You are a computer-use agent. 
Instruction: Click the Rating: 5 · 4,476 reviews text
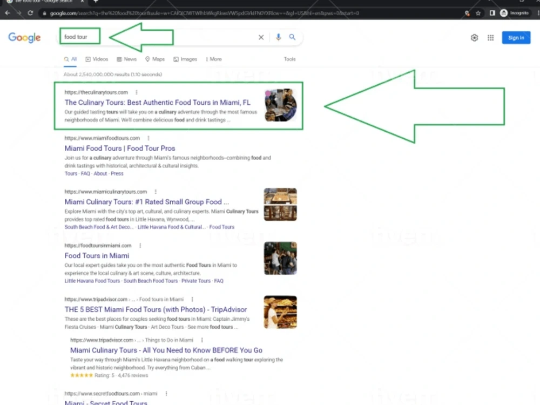tap(121, 375)
